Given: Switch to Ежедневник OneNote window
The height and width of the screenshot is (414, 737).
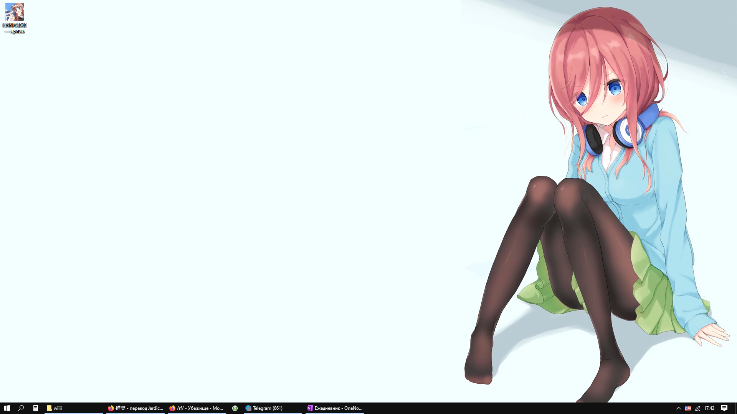Looking at the screenshot, I should (338, 408).
